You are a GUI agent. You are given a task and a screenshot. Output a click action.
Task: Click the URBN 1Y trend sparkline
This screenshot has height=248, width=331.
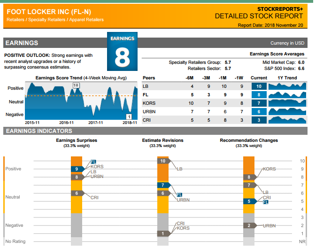point(287,111)
